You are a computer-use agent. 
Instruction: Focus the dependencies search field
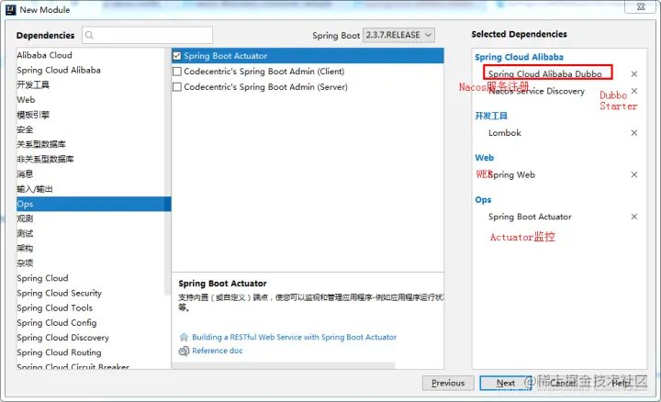[x=148, y=35]
